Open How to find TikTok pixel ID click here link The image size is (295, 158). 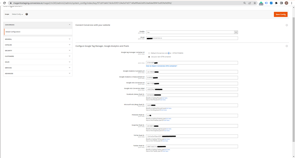click(165, 141)
